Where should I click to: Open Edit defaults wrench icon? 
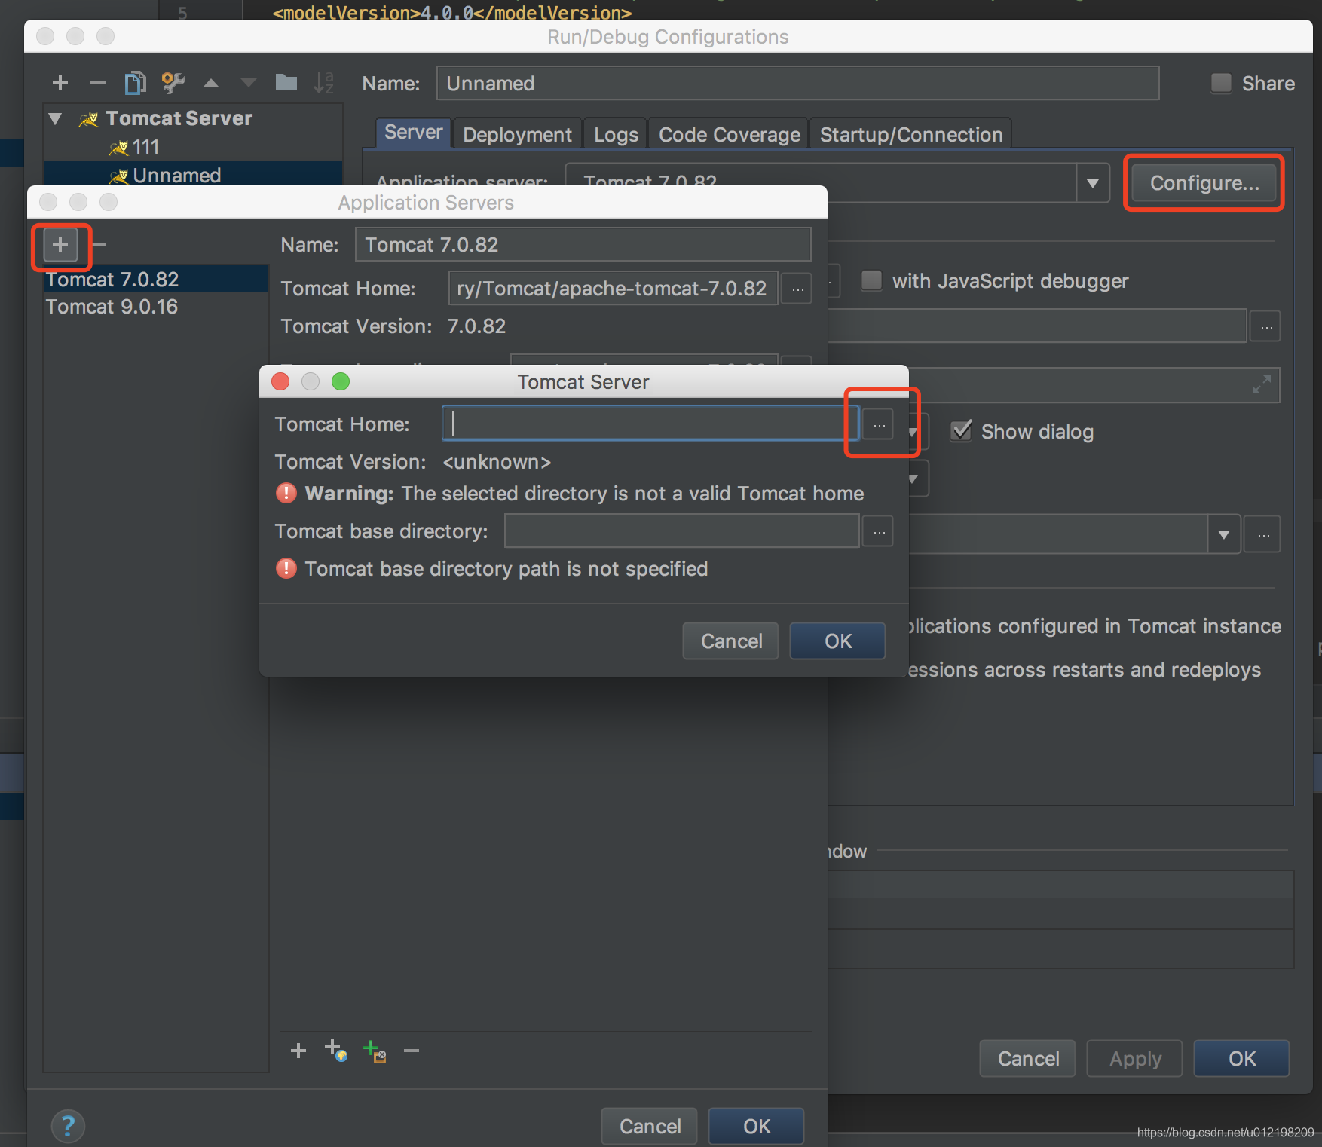(x=173, y=83)
